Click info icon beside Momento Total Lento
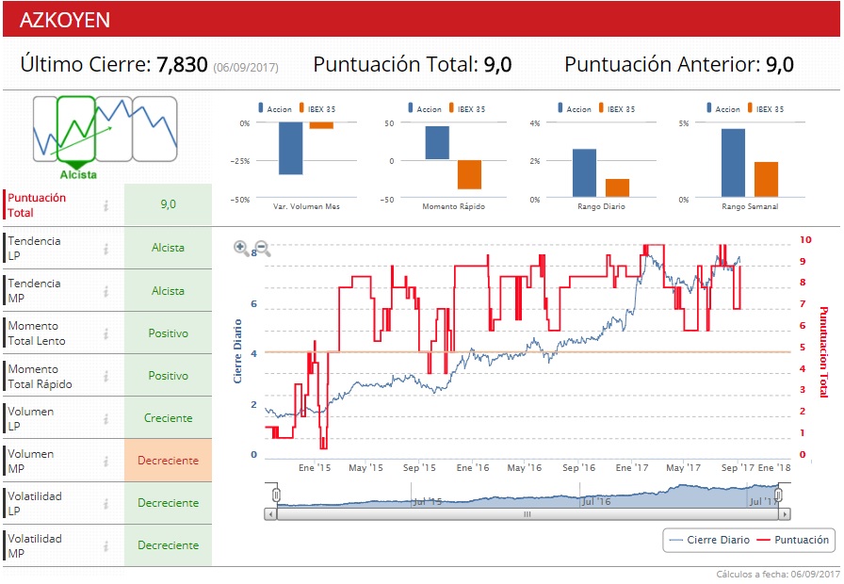Viewport: 844px width, 584px height. click(x=106, y=333)
